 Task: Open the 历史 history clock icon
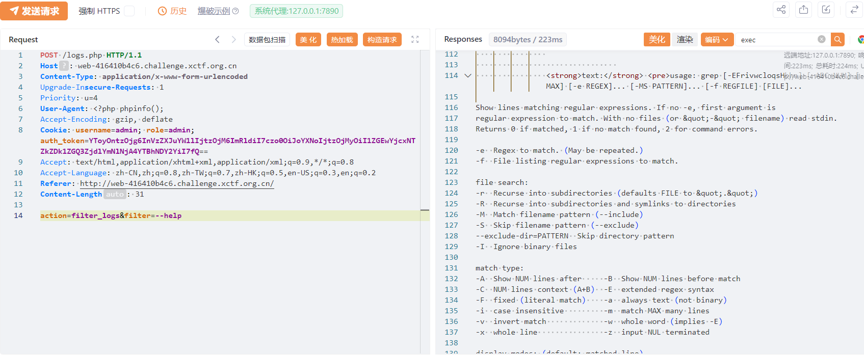162,11
